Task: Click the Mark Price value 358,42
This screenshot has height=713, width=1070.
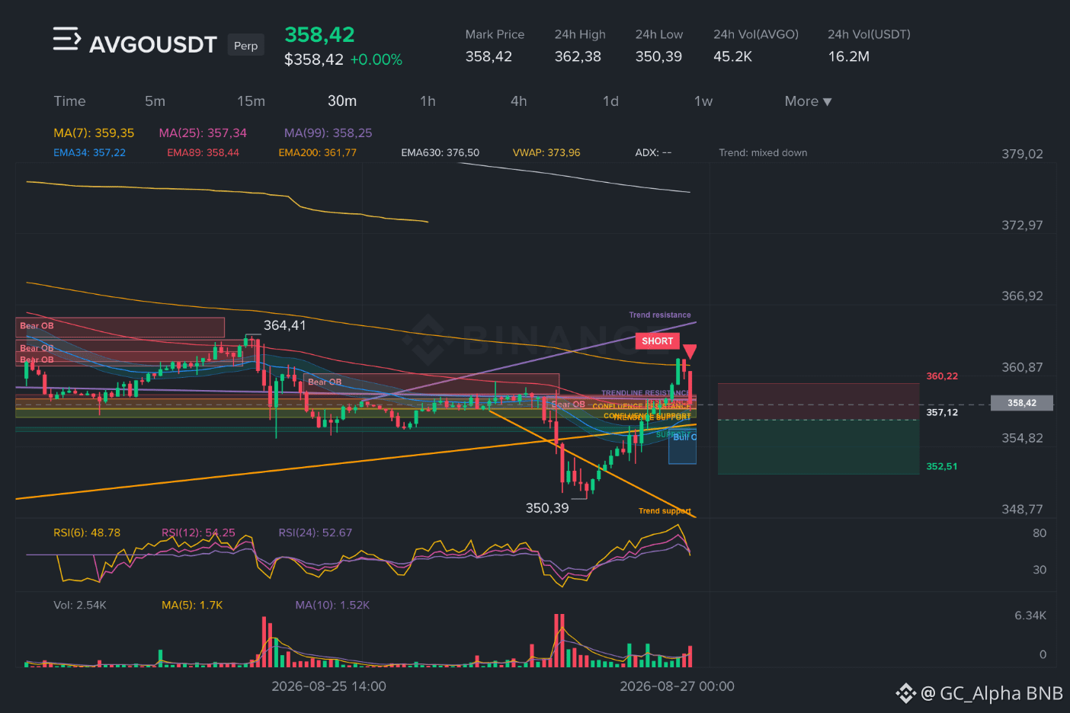Action: pyautogui.click(x=489, y=56)
